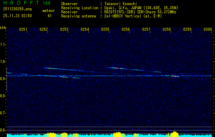
Task: Click the 0256 time marker
Action: point(126,29)
